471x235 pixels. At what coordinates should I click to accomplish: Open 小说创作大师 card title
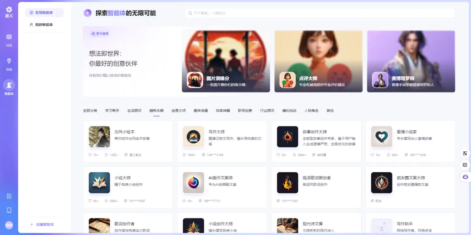221,224
